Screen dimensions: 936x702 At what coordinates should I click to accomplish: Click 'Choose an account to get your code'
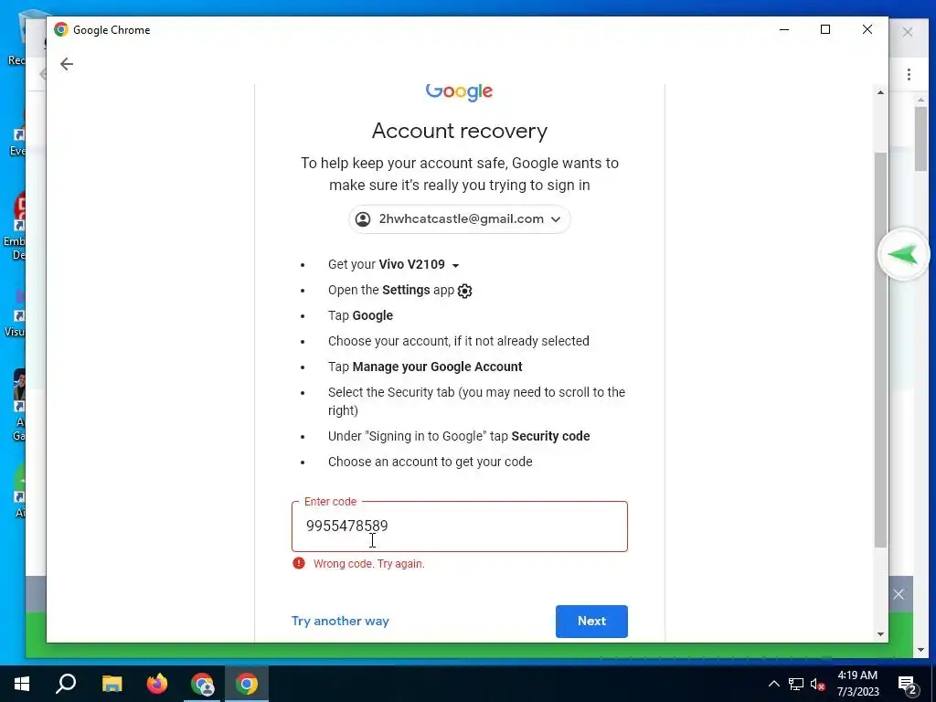tap(430, 462)
